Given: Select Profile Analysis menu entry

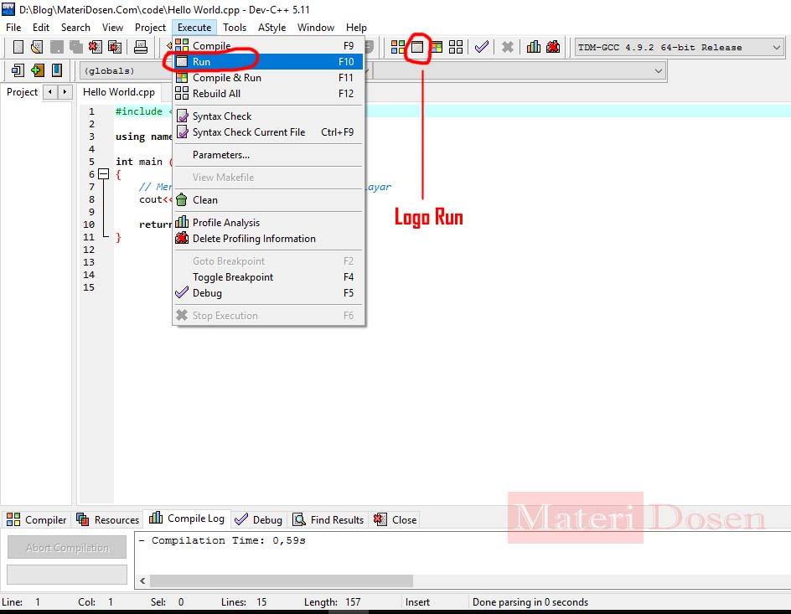Looking at the screenshot, I should coord(268,222).
